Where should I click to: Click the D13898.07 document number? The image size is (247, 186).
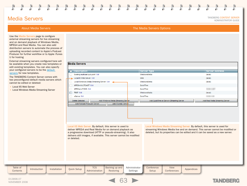[15, 179]
